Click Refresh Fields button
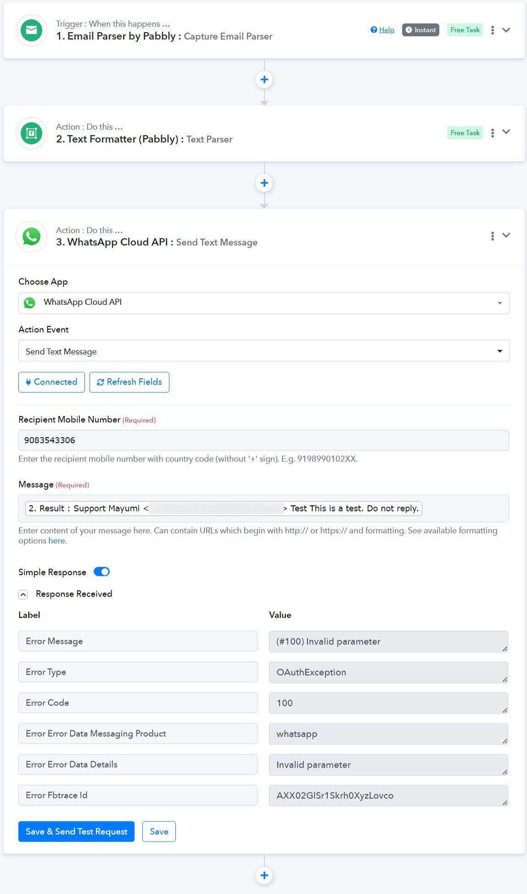 [129, 382]
